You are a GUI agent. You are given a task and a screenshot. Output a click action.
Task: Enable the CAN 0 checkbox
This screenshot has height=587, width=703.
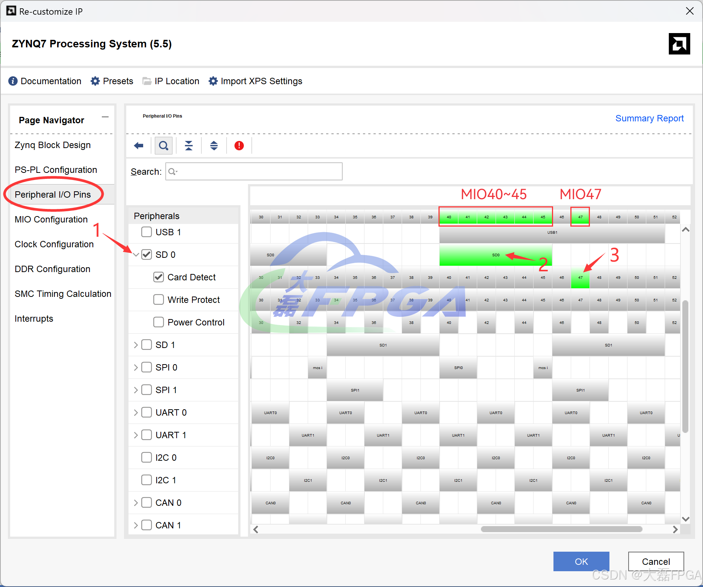click(x=147, y=502)
